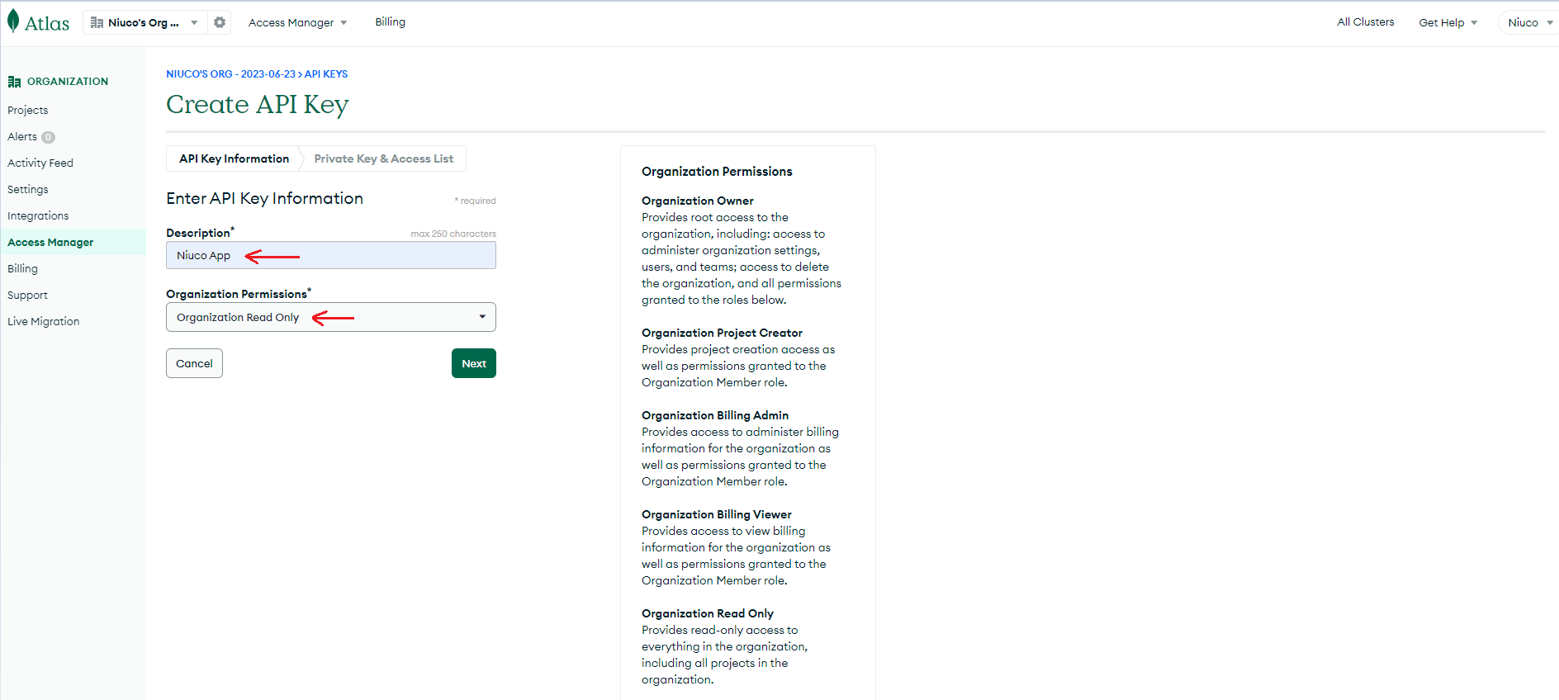Click the API KEYS breadcrumb link

[326, 73]
